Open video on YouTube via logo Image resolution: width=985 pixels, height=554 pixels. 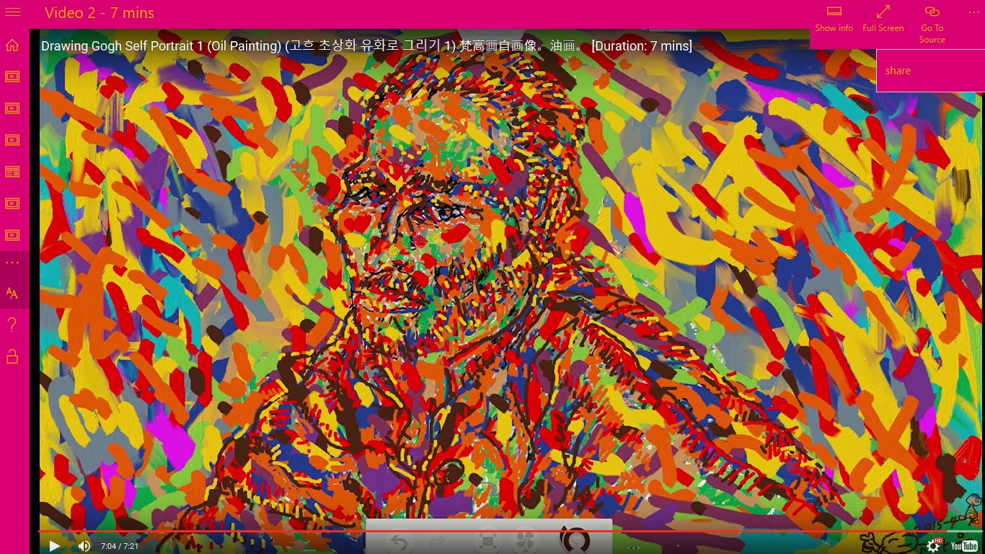tap(964, 546)
